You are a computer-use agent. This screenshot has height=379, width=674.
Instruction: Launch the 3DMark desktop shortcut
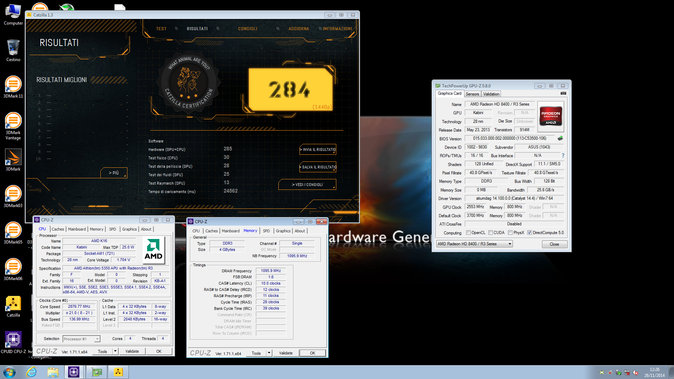pos(13,160)
